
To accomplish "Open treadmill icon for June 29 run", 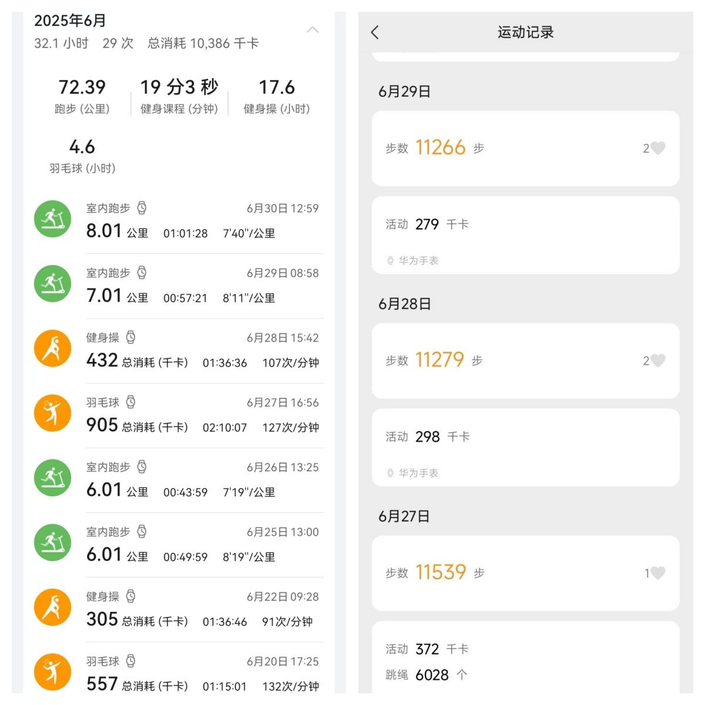I will 53,284.
